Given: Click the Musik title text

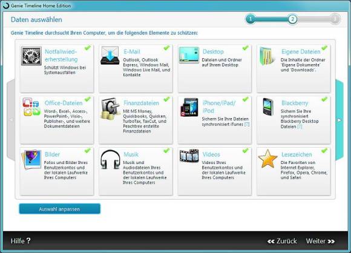Looking at the screenshot, I should click(x=131, y=154).
